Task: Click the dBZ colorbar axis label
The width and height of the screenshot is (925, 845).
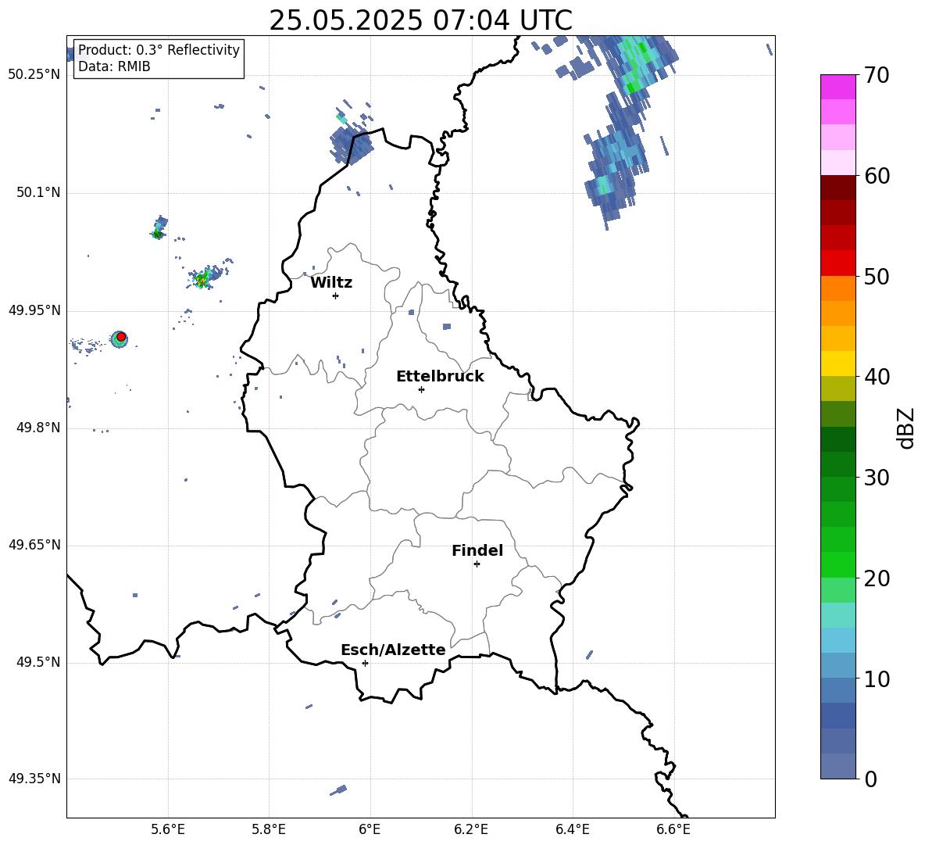Action: pos(905,428)
